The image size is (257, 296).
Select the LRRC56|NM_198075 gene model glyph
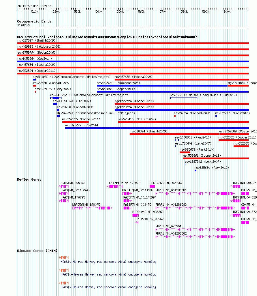tap(92, 208)
